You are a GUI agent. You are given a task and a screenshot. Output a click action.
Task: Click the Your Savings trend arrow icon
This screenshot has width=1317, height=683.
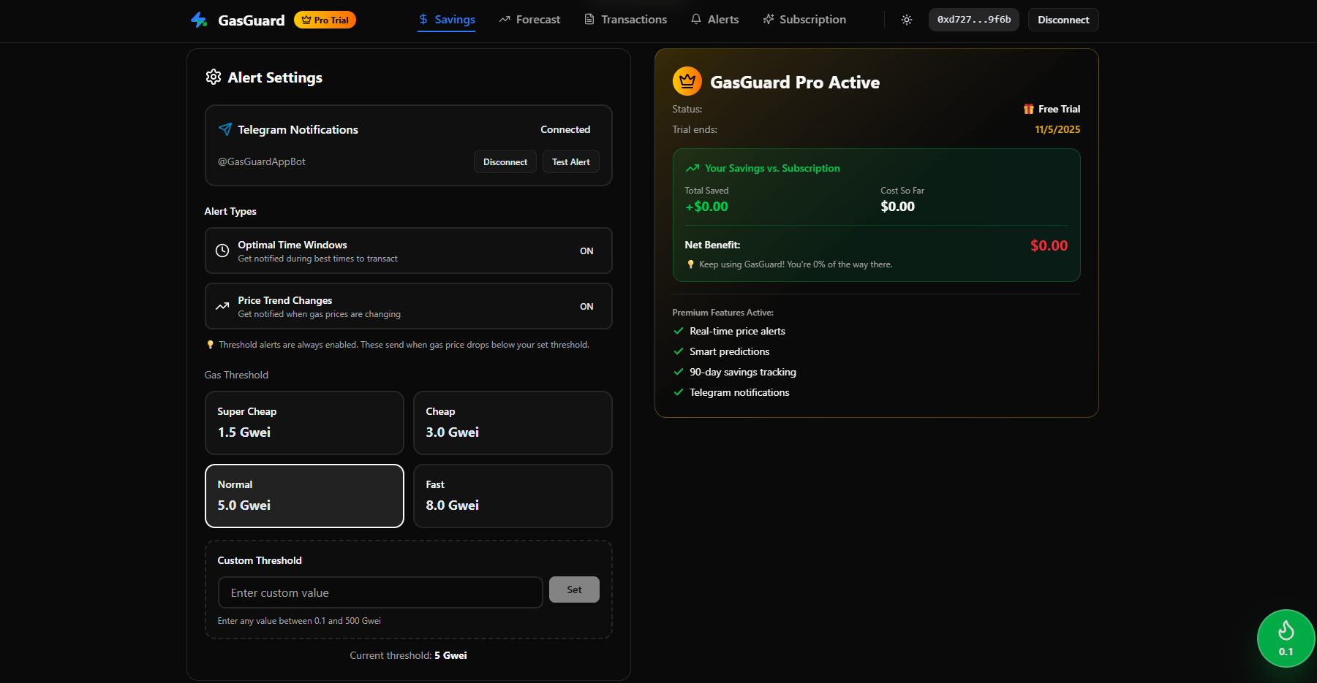coord(693,168)
